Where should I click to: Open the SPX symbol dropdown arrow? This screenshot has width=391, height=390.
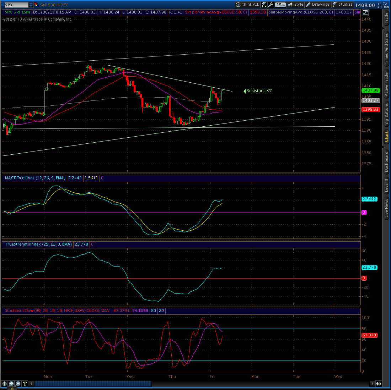(x=31, y=5)
